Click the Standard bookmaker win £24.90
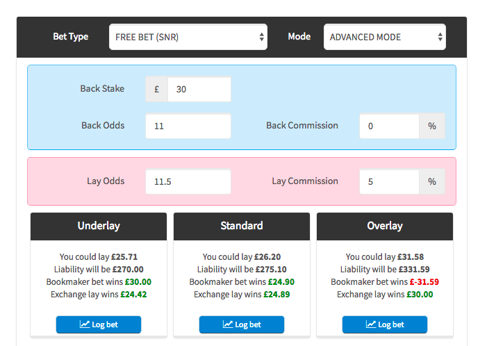 pos(281,281)
